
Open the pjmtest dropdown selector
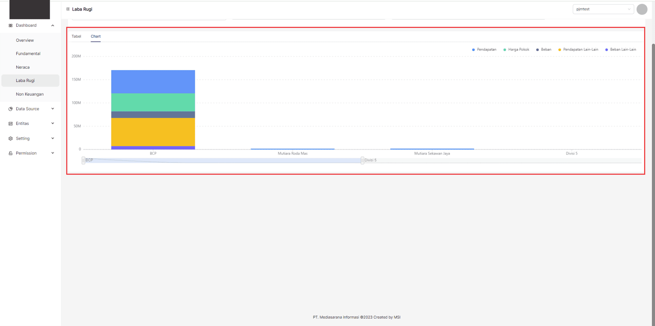603,9
